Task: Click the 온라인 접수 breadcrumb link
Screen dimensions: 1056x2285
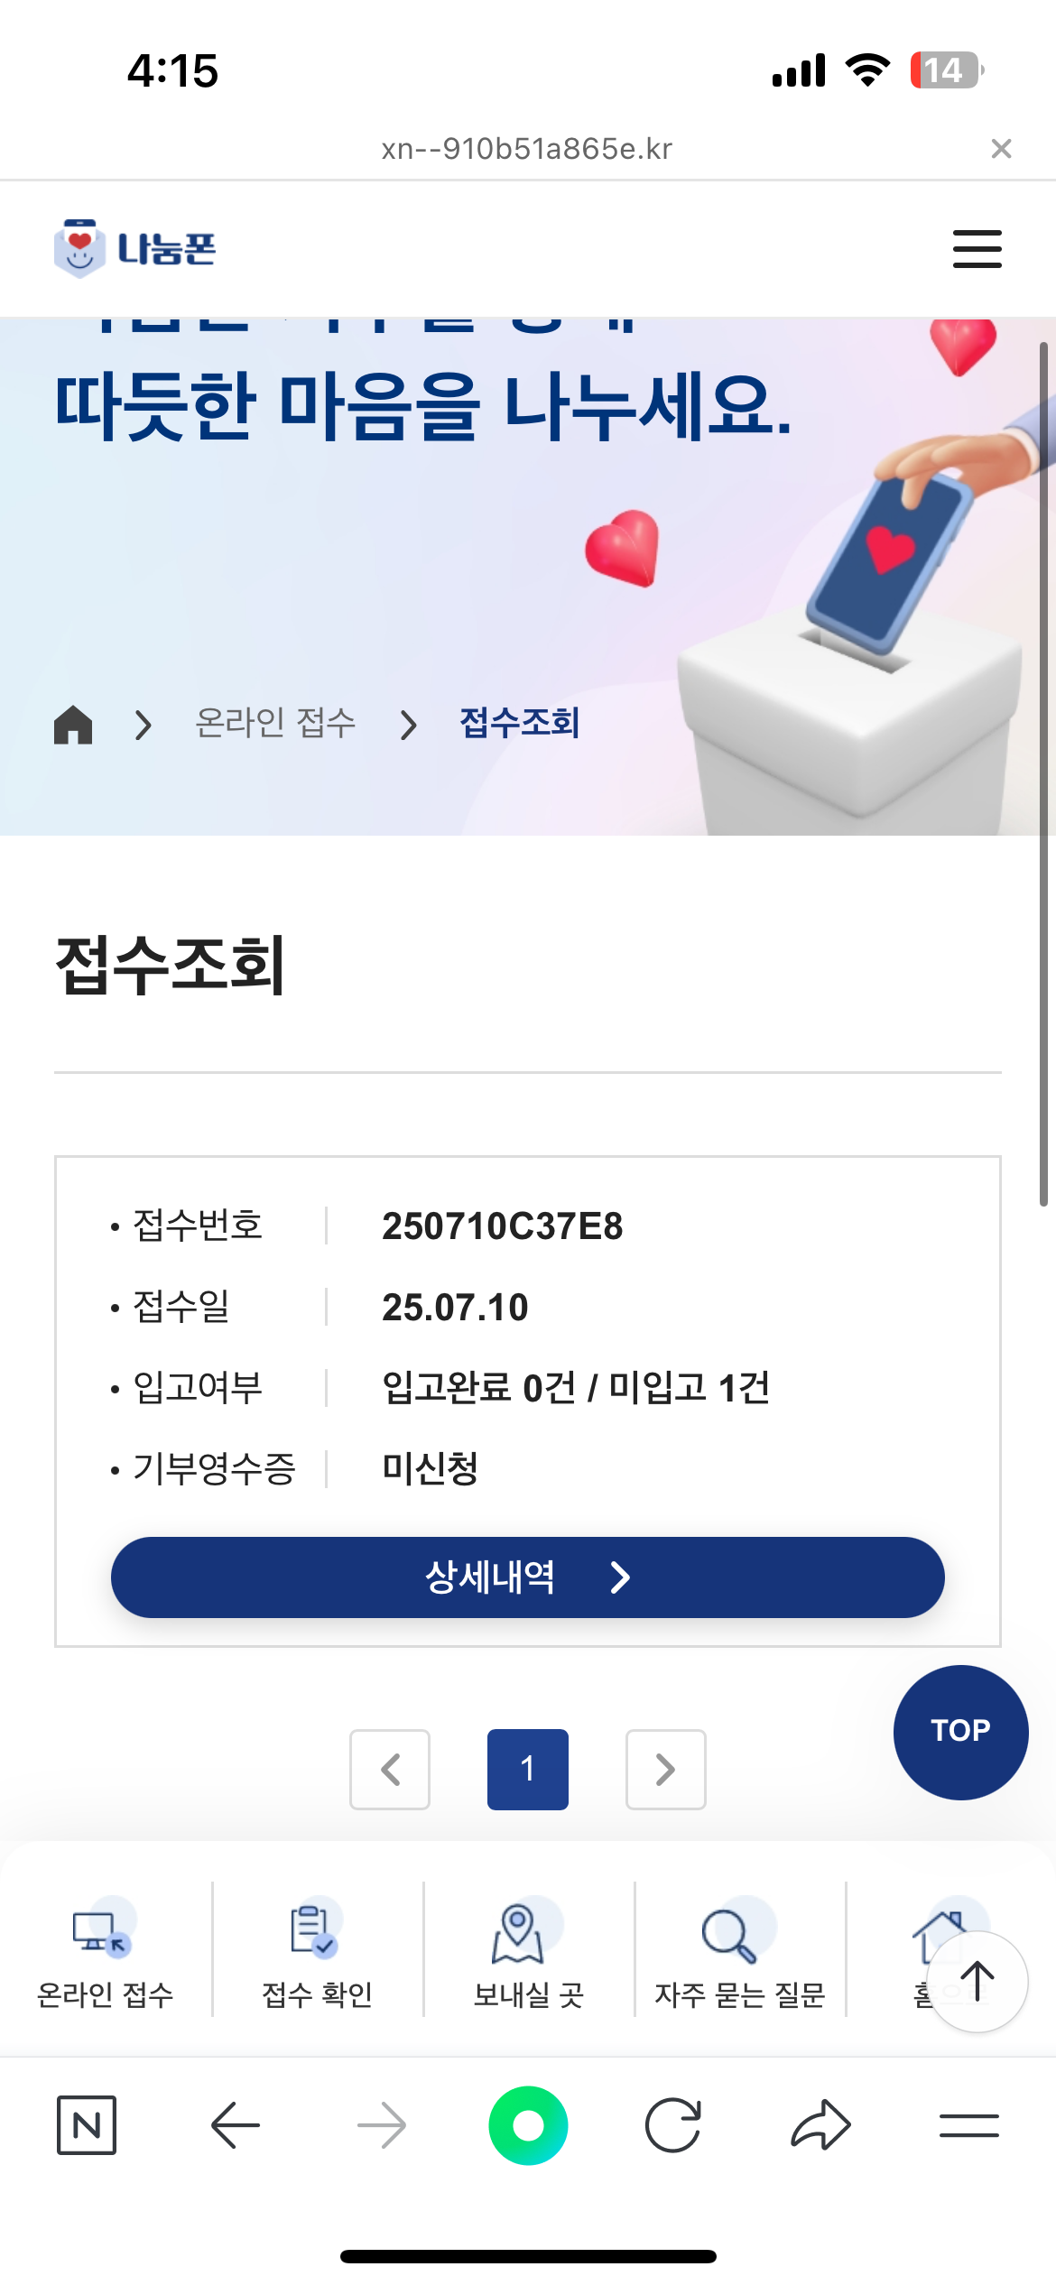Action: tap(275, 724)
